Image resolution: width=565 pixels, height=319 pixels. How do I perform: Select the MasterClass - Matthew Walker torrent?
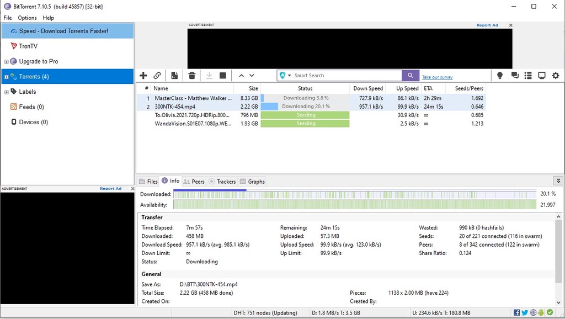click(311, 98)
